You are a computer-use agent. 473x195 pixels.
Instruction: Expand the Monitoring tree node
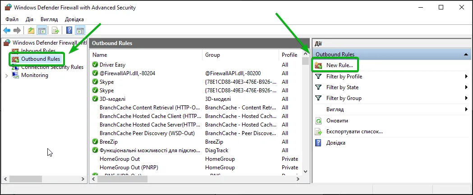(x=7, y=75)
